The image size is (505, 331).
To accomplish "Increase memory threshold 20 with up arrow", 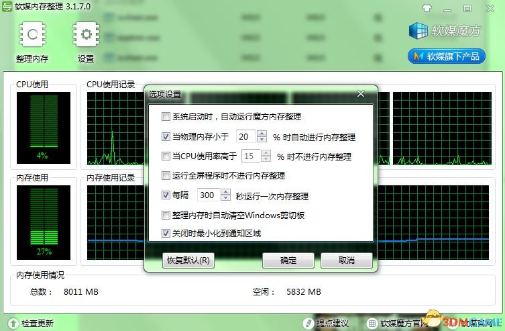I will [x=262, y=134].
